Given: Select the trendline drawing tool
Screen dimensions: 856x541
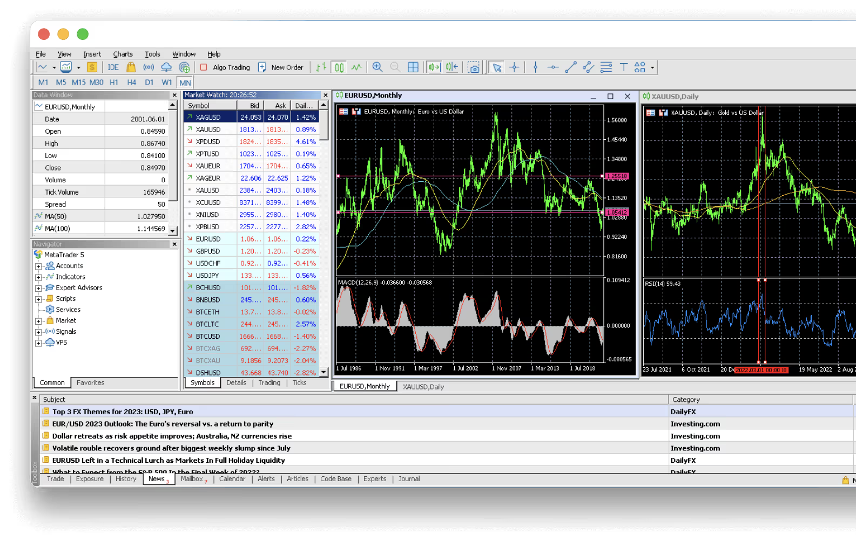Looking at the screenshot, I should [x=571, y=67].
